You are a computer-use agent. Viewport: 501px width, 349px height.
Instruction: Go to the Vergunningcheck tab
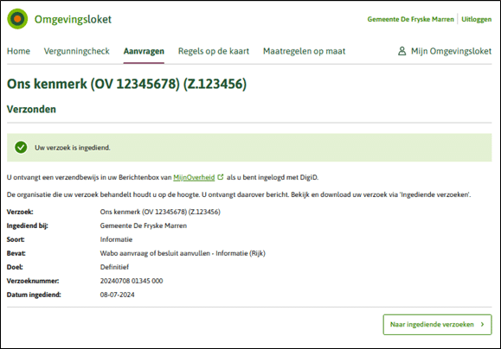pyautogui.click(x=77, y=51)
